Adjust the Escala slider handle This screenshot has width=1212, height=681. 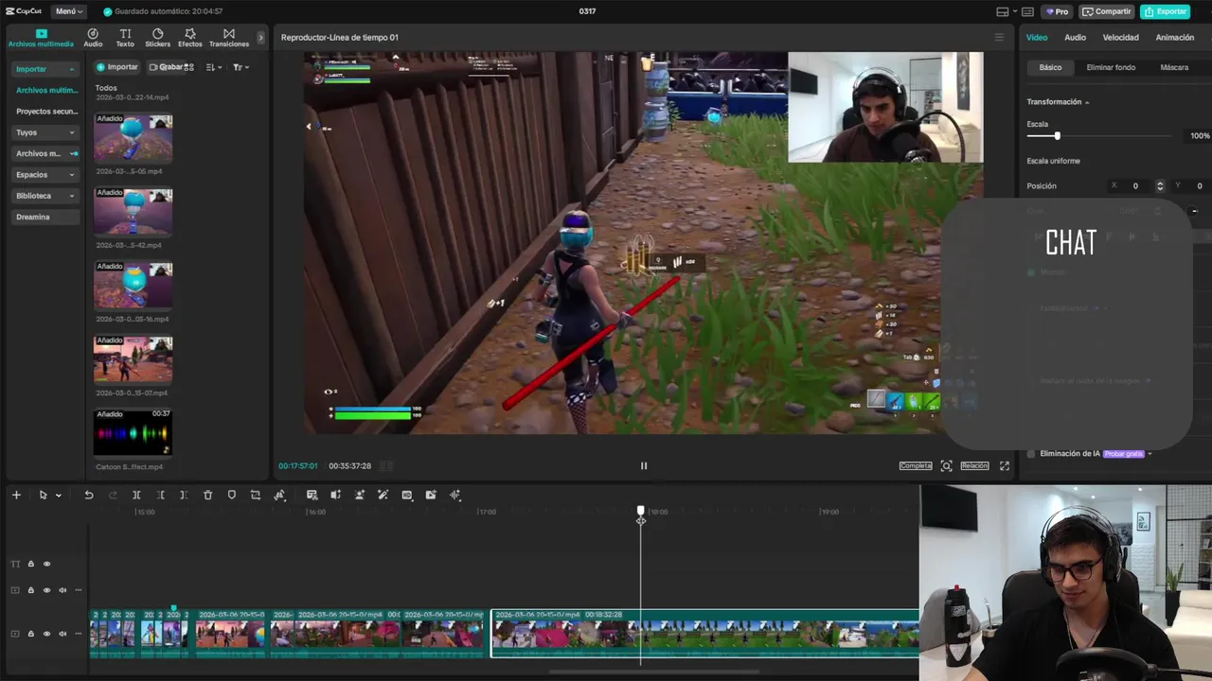tap(1057, 136)
